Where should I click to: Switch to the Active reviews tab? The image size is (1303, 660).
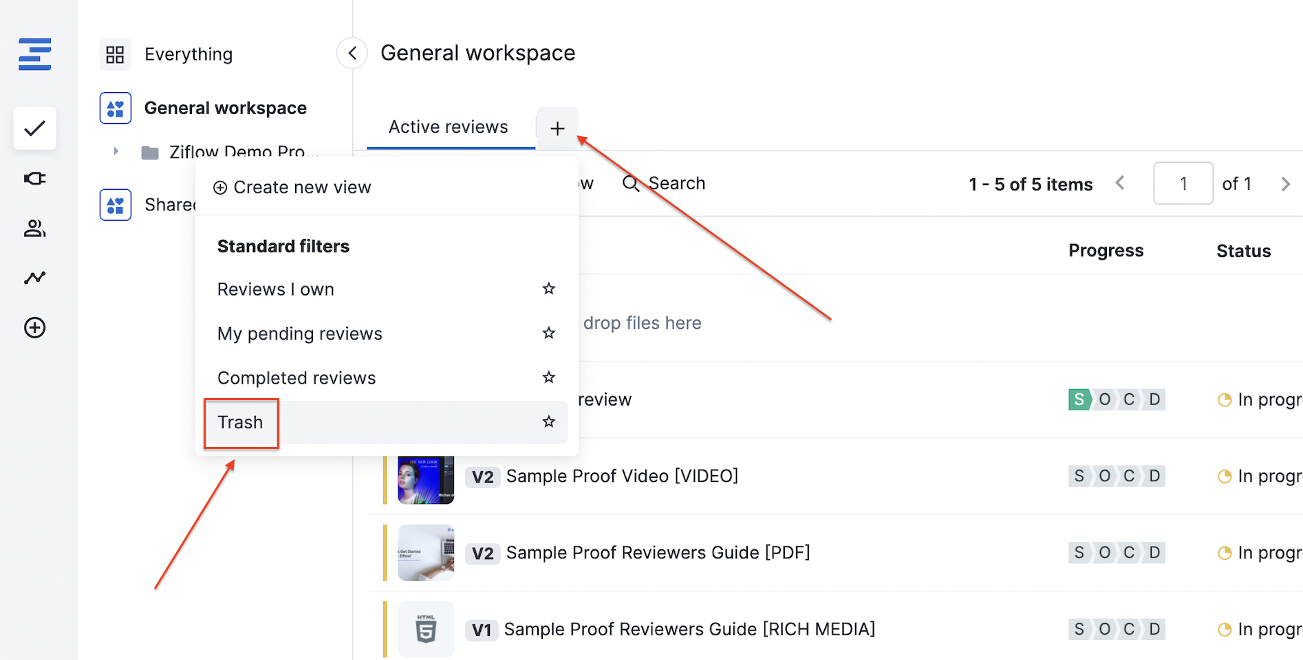[x=448, y=127]
